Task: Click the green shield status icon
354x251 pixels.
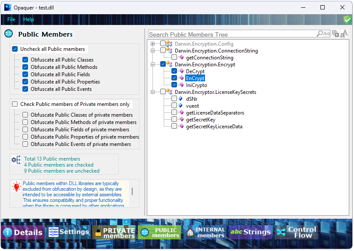Action: click(347, 20)
